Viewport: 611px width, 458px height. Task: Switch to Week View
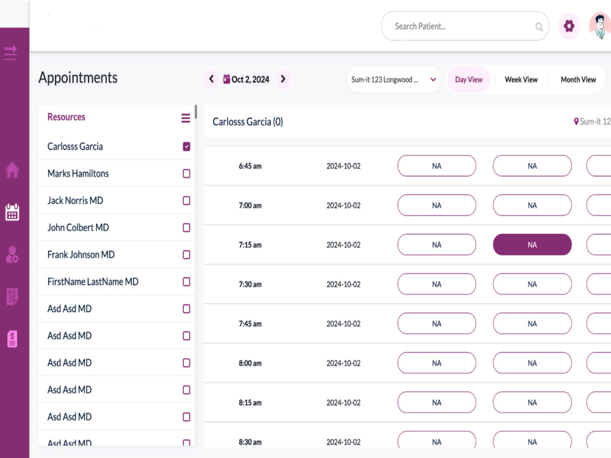[x=521, y=79]
